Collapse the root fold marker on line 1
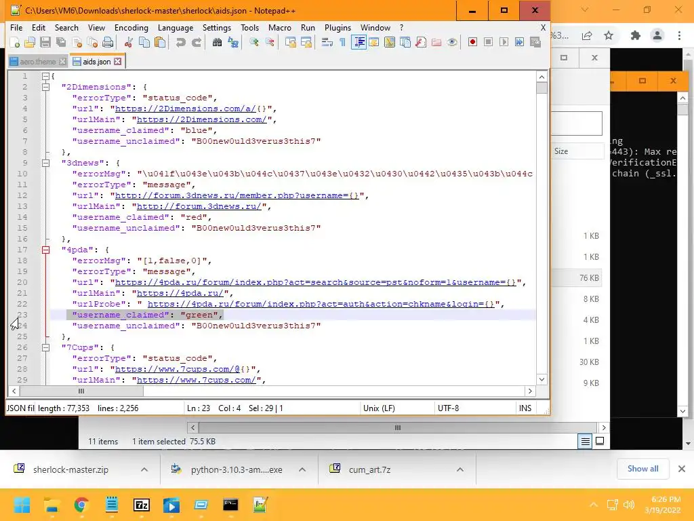 45,76
